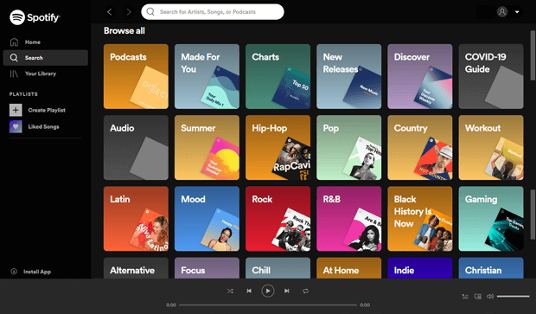Select Search in the sidebar
This screenshot has height=314, width=536.
point(46,58)
